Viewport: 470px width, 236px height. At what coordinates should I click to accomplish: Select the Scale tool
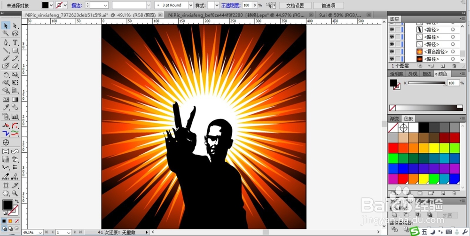(x=15, y=75)
